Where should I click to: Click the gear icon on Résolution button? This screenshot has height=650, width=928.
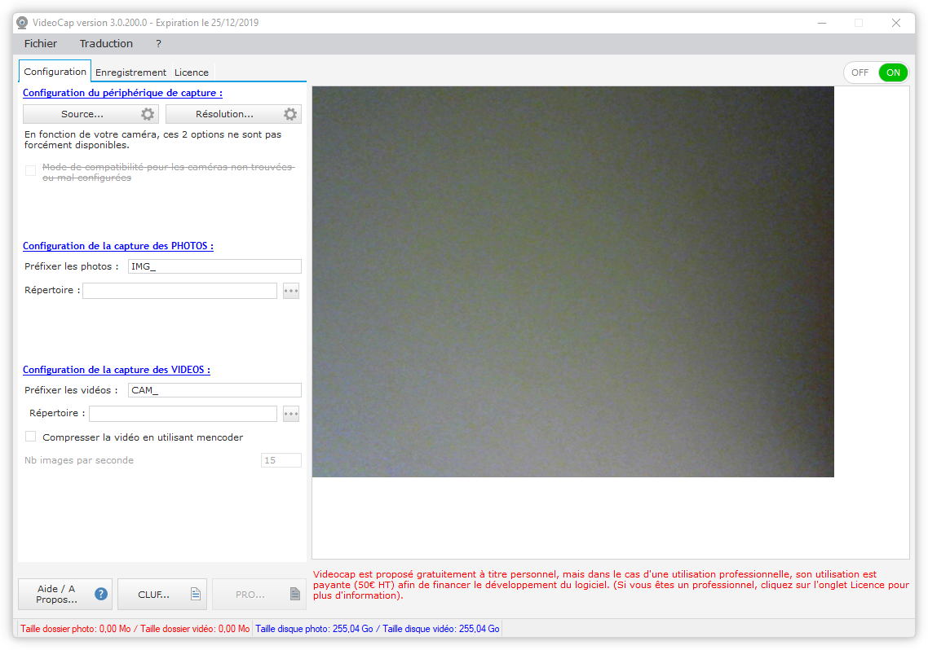pos(289,114)
